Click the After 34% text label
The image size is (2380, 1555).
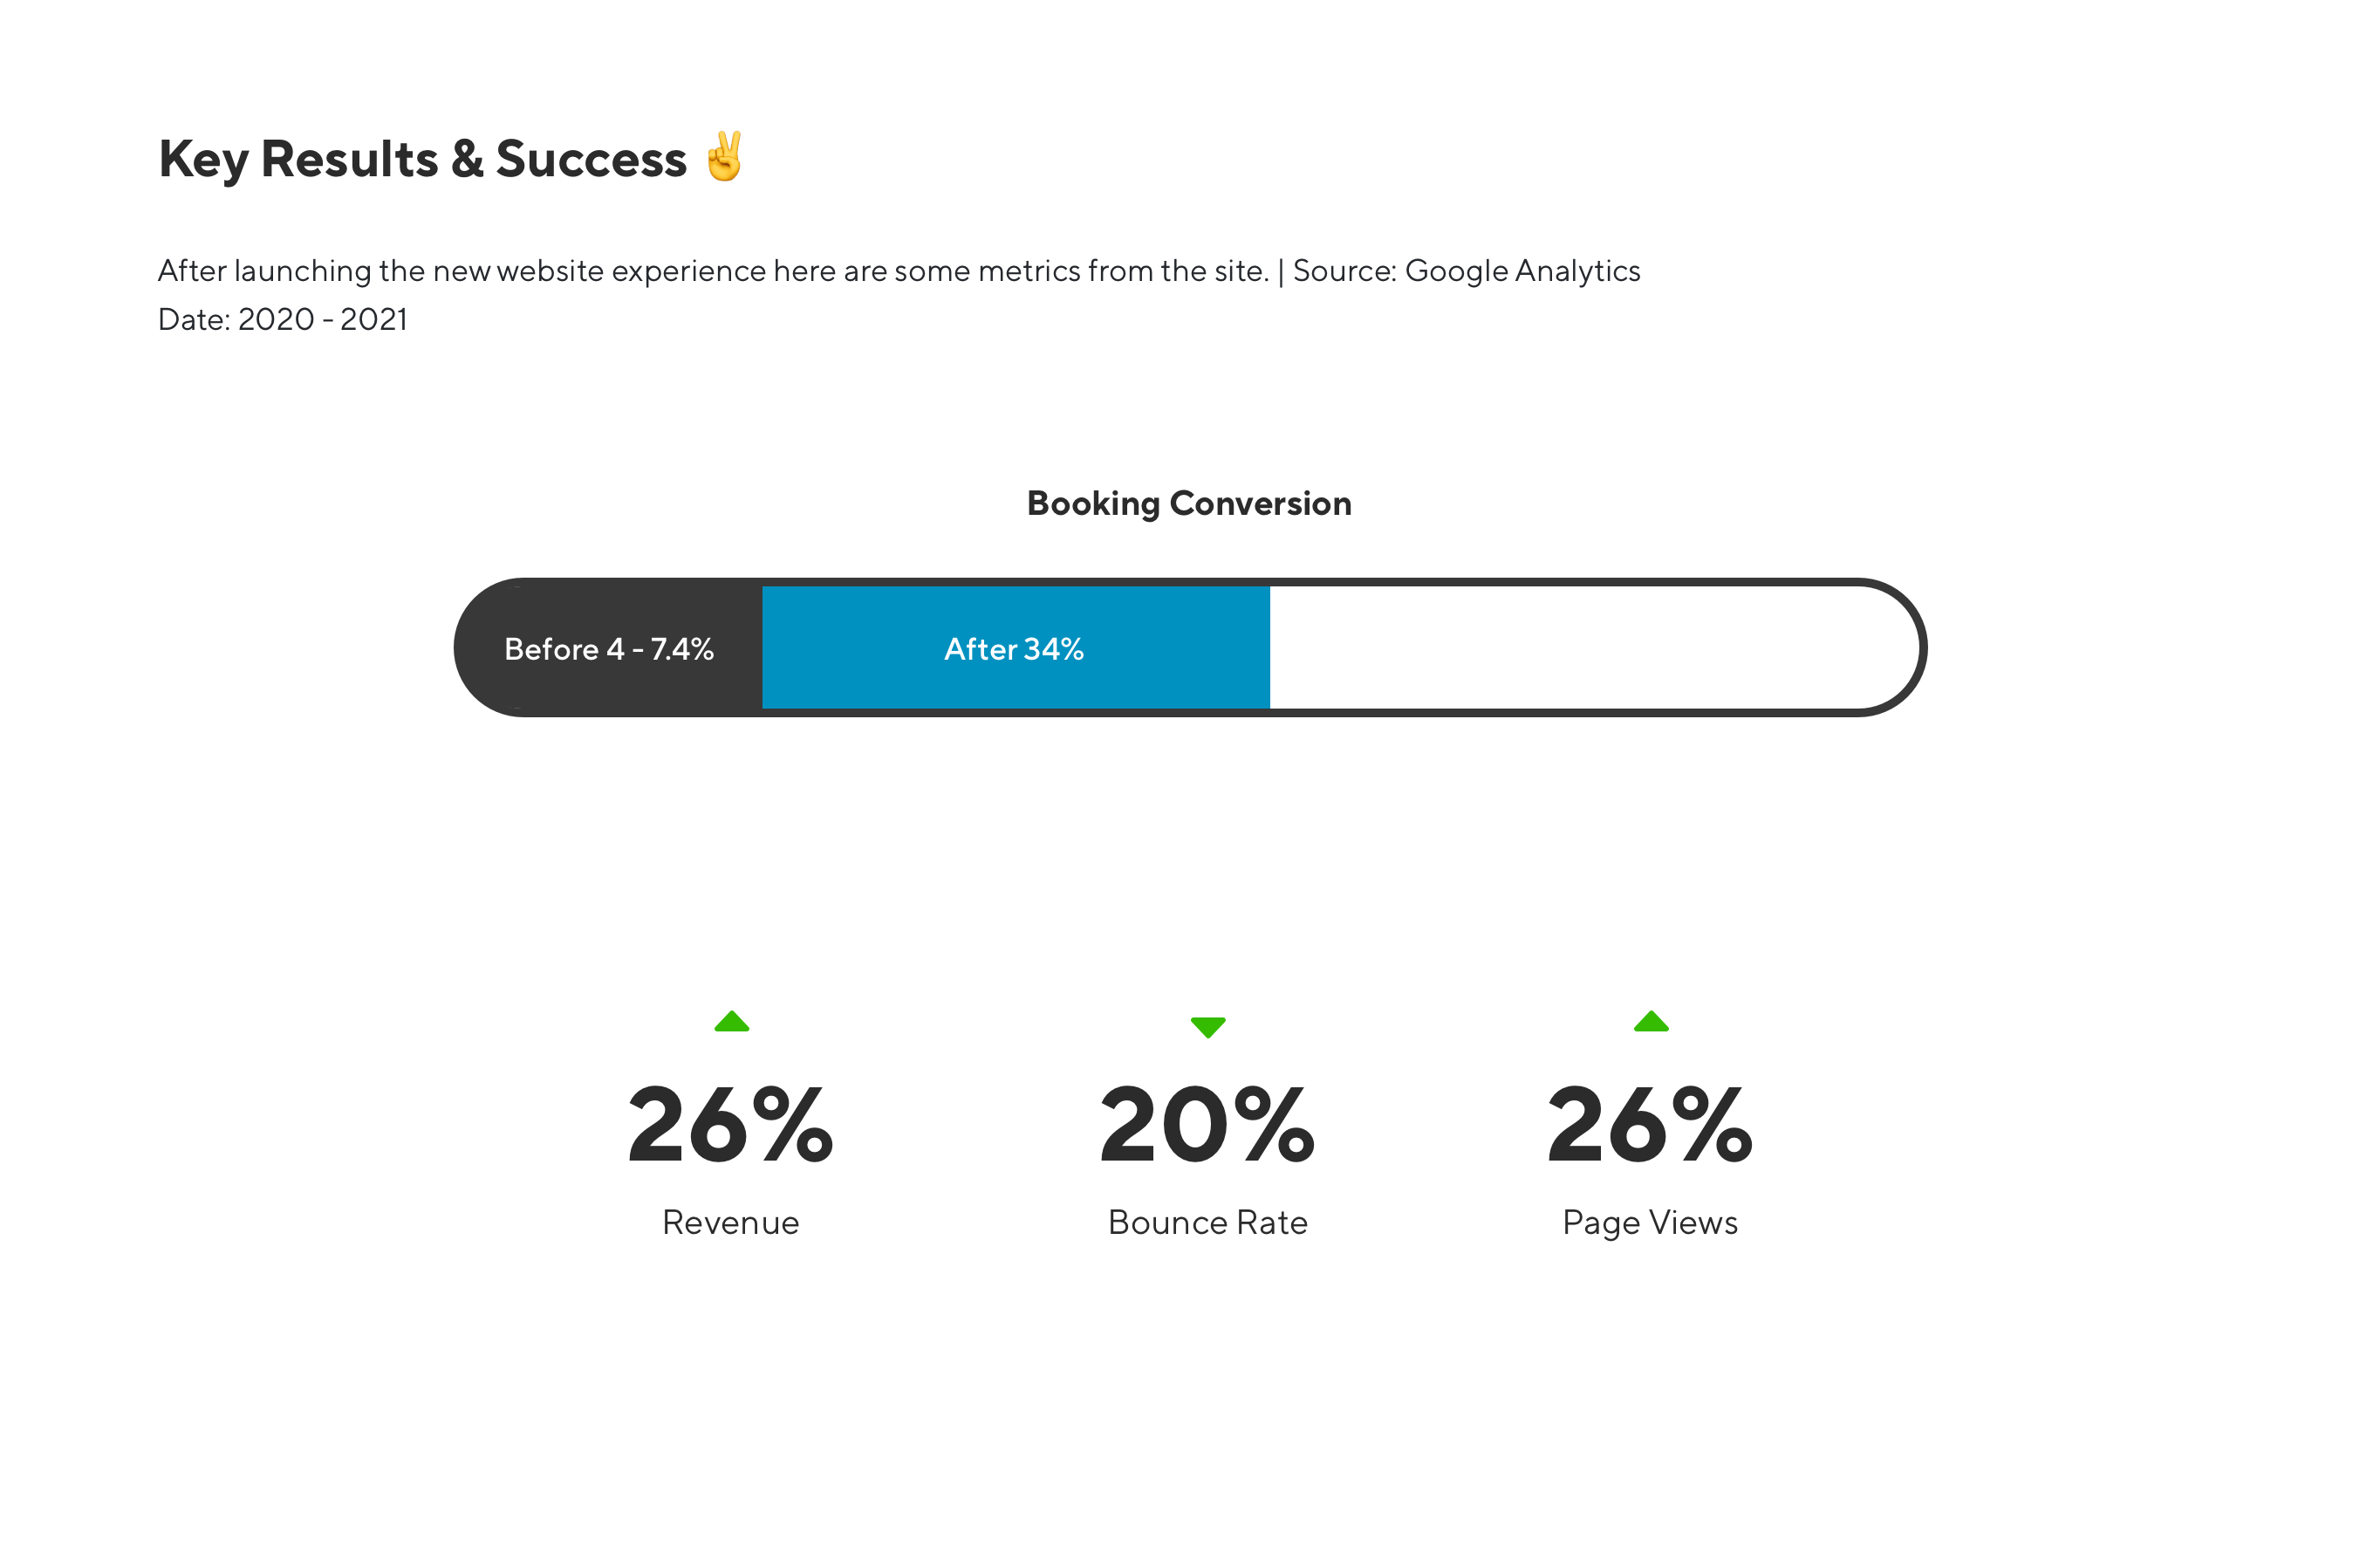[1014, 649]
